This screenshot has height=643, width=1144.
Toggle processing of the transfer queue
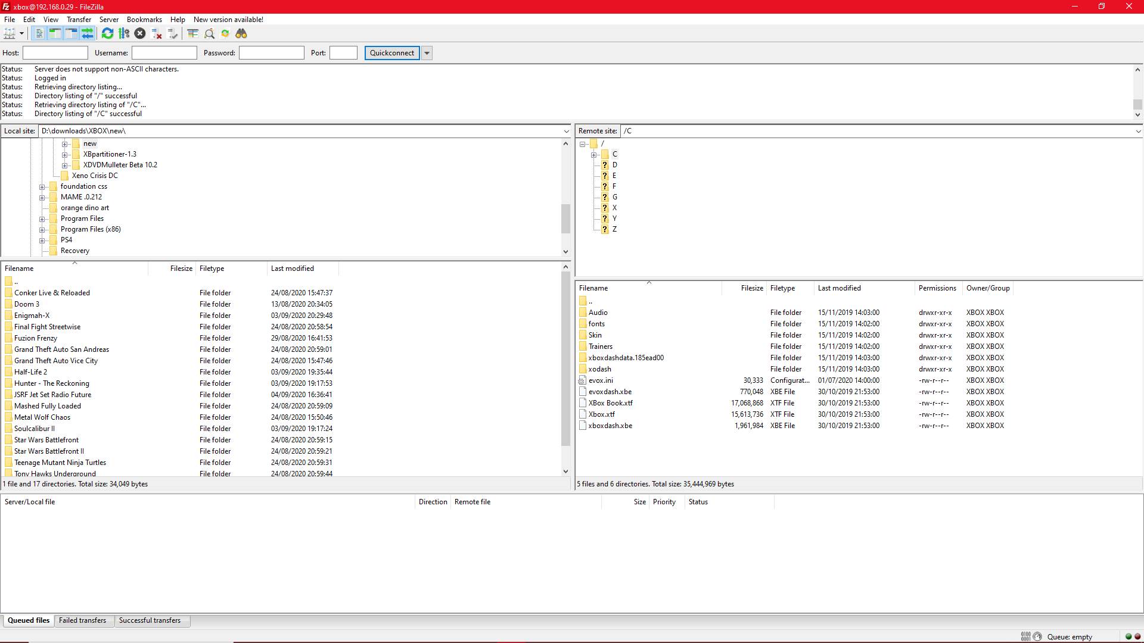(x=124, y=34)
